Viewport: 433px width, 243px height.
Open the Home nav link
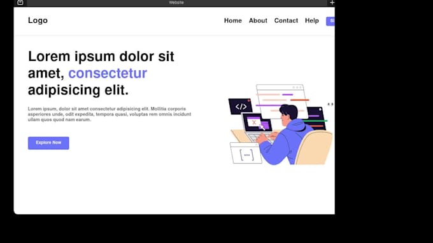click(x=233, y=21)
